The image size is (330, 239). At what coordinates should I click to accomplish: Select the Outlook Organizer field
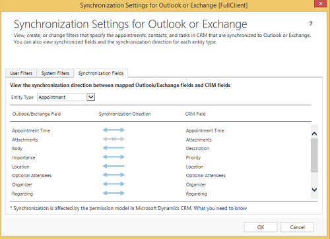[x=22, y=185]
